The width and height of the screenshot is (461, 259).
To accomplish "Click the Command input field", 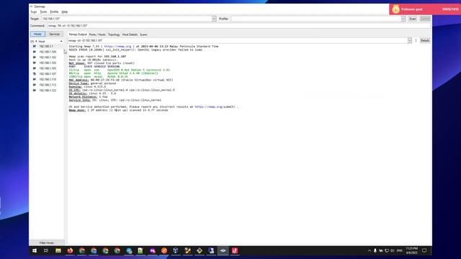I will 238,26.
